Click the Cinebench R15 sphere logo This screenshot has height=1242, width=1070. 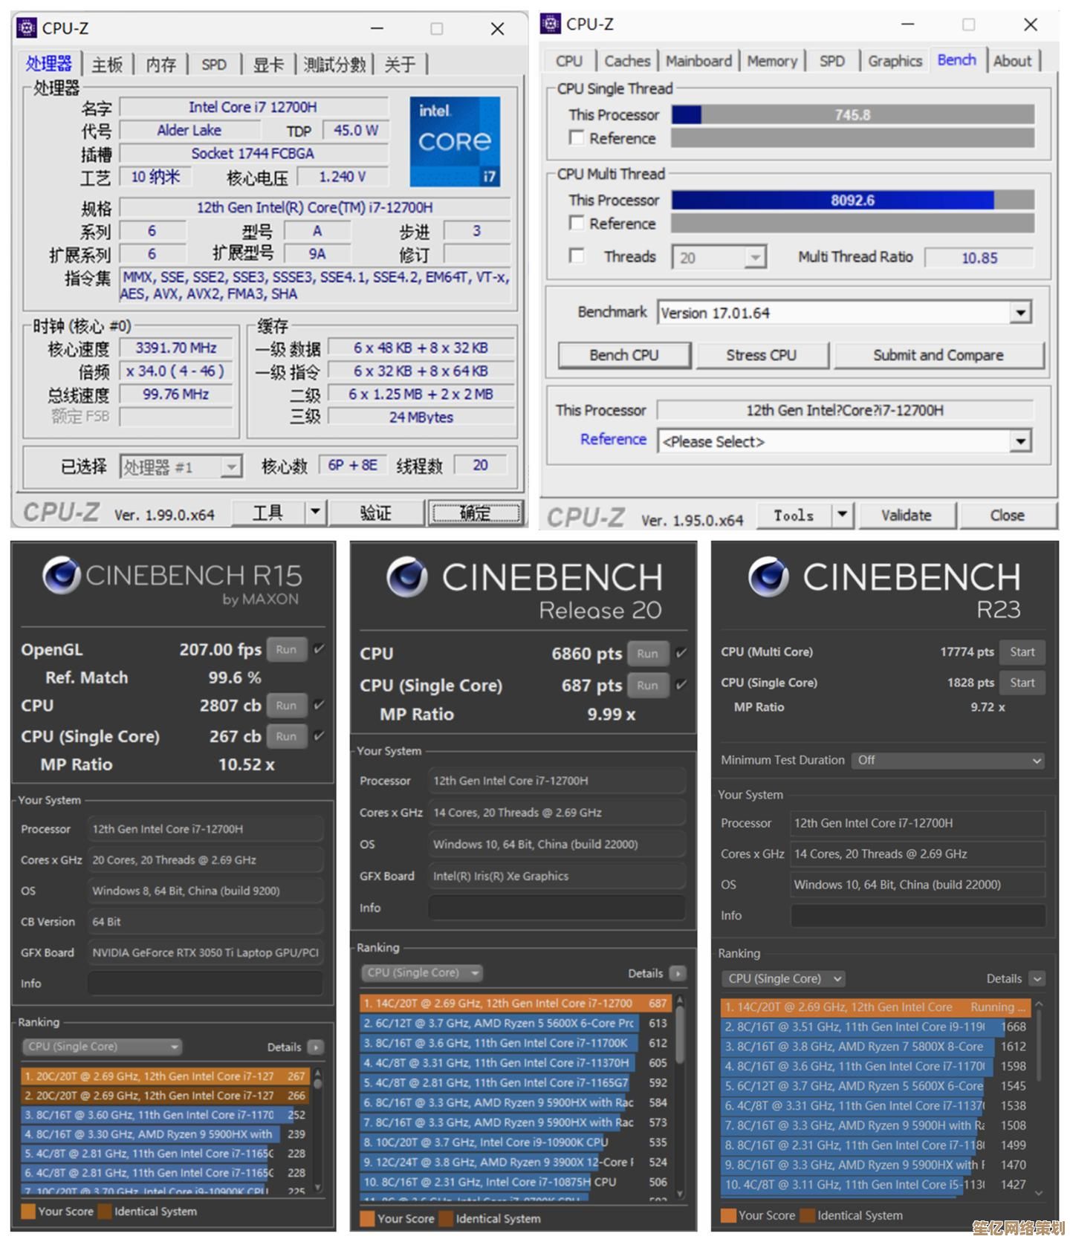(x=61, y=575)
